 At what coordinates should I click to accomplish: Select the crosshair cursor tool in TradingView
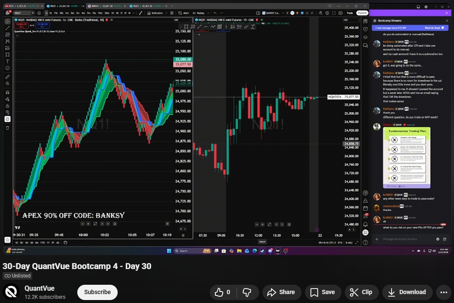point(8,21)
